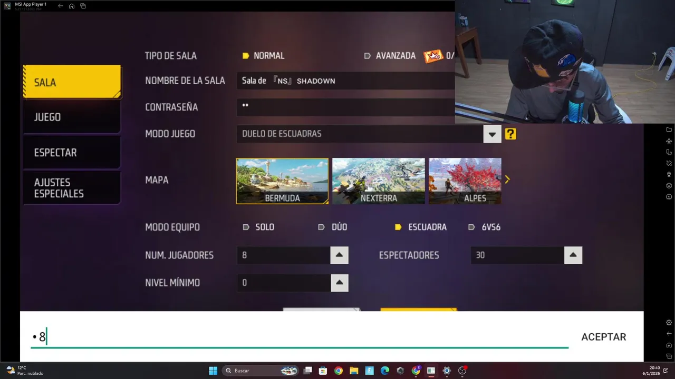Screen dimensions: 675x379
Task: Click the Nivel Mínimo value 0
Action: pos(284,283)
